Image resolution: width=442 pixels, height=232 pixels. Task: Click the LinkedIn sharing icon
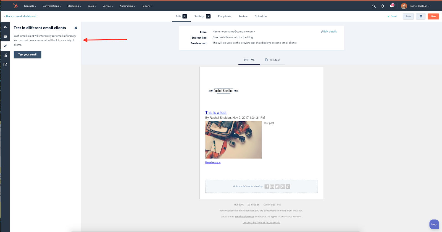coord(272,187)
